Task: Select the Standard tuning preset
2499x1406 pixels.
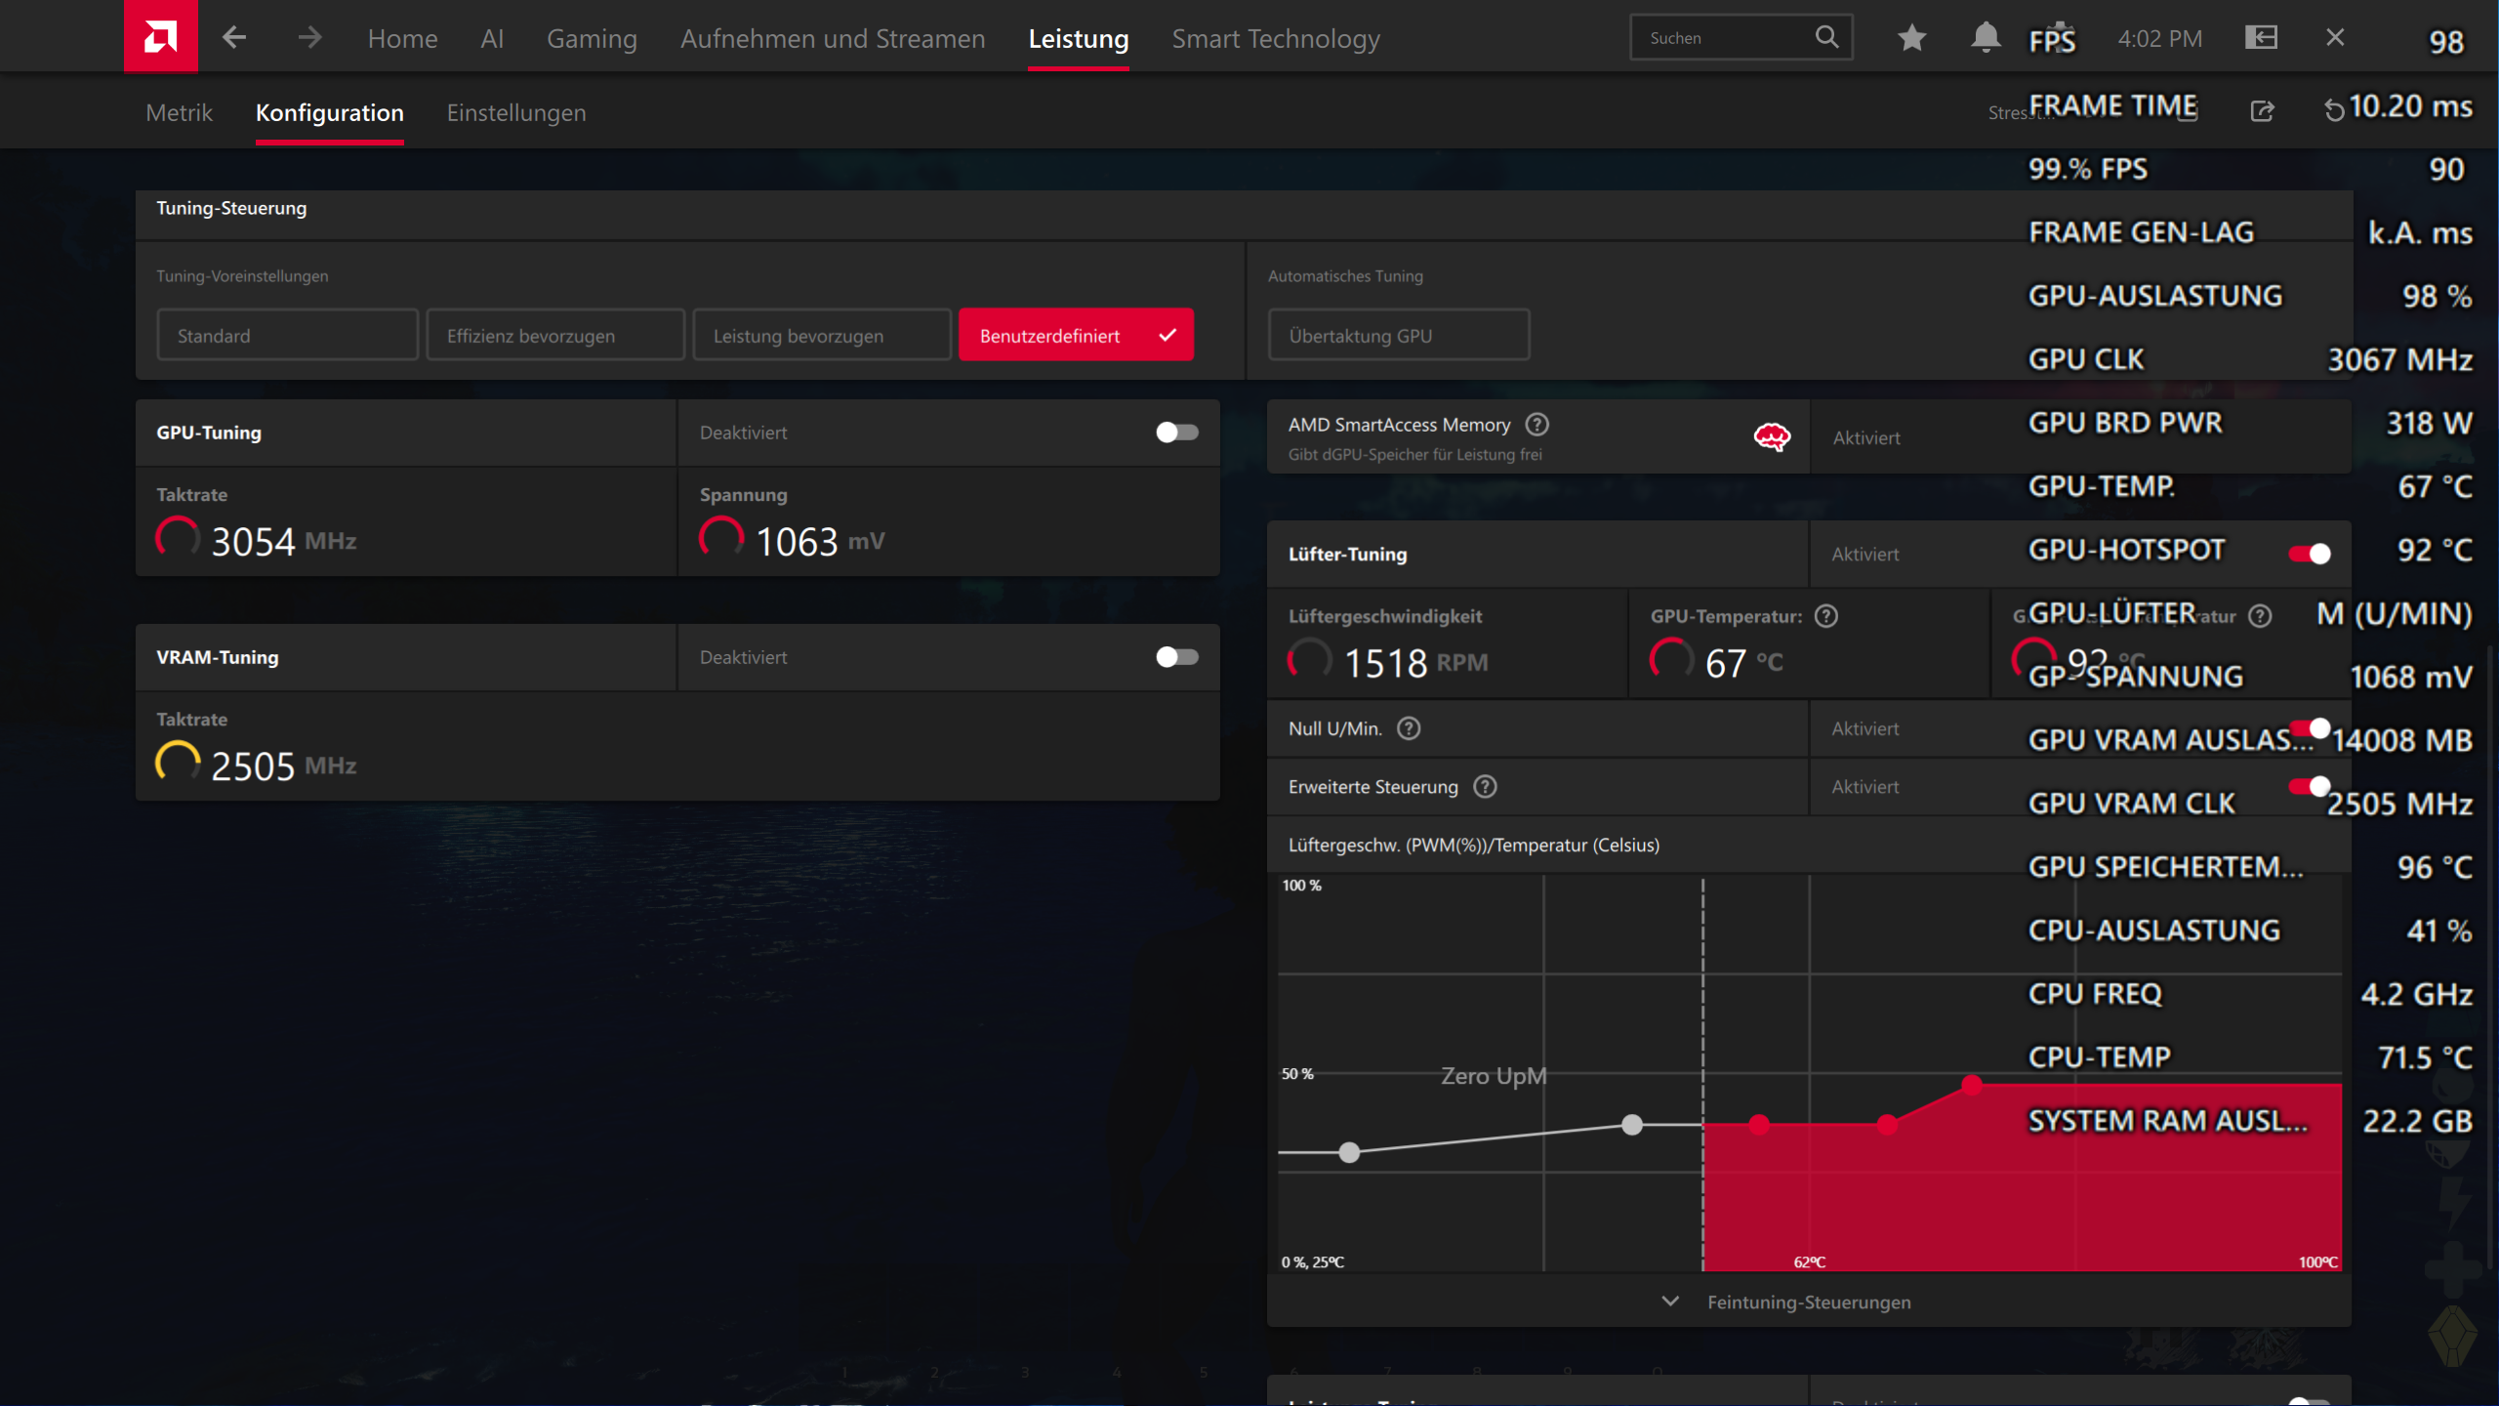Action: 287,334
